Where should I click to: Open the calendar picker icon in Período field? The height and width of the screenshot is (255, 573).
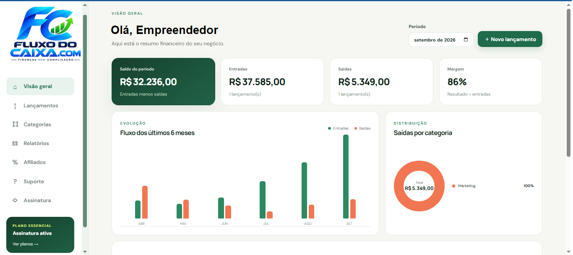click(466, 40)
